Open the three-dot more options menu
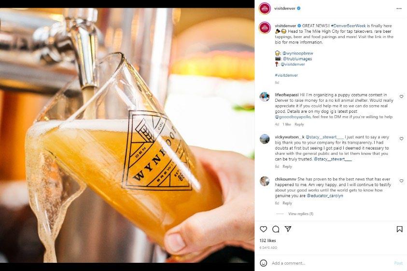This screenshot has width=407, height=271. pyautogui.click(x=399, y=9)
